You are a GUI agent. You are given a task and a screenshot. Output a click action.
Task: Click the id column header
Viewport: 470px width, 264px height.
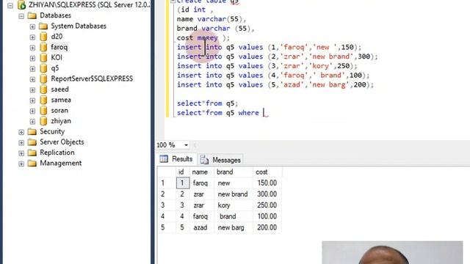click(181, 172)
